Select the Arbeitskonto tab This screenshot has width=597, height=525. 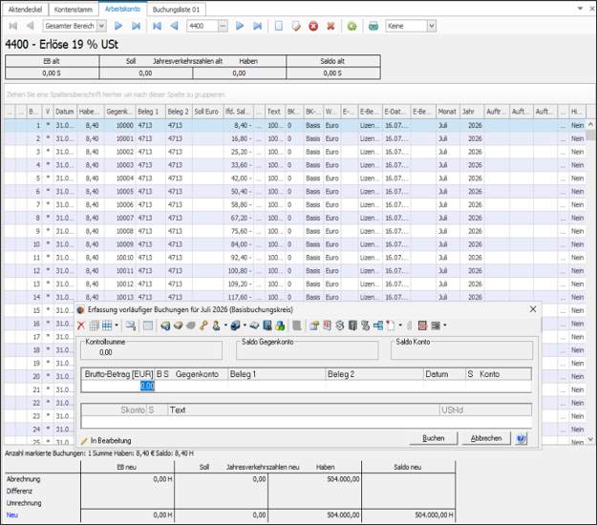(x=122, y=9)
